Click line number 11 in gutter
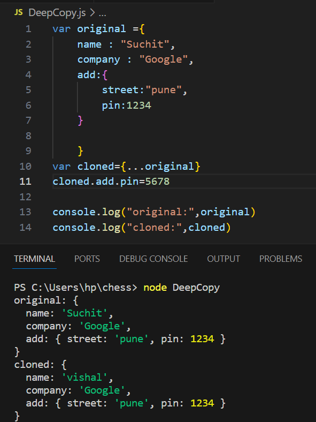Image resolution: width=316 pixels, height=422 pixels. 25,182
